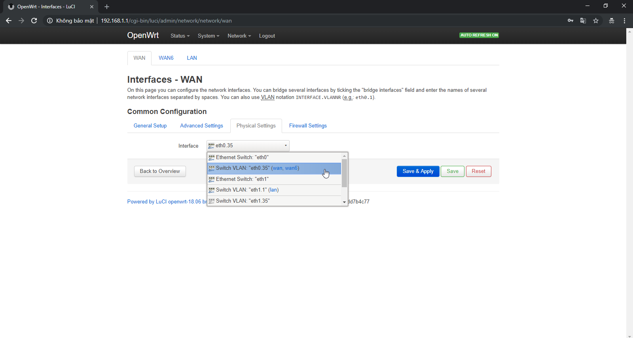Click the green Save button

[x=453, y=171]
